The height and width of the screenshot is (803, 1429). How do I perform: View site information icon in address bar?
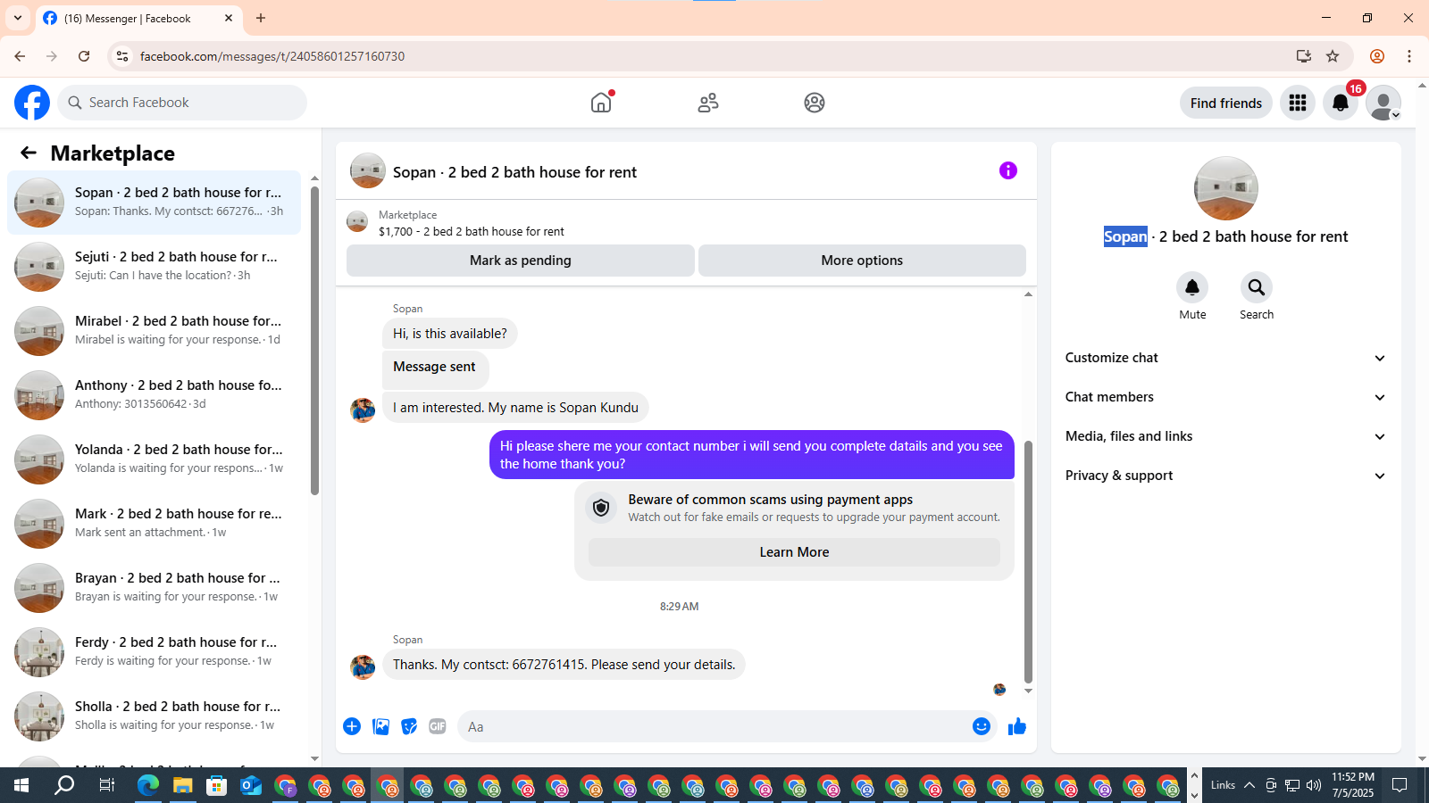coord(122,56)
